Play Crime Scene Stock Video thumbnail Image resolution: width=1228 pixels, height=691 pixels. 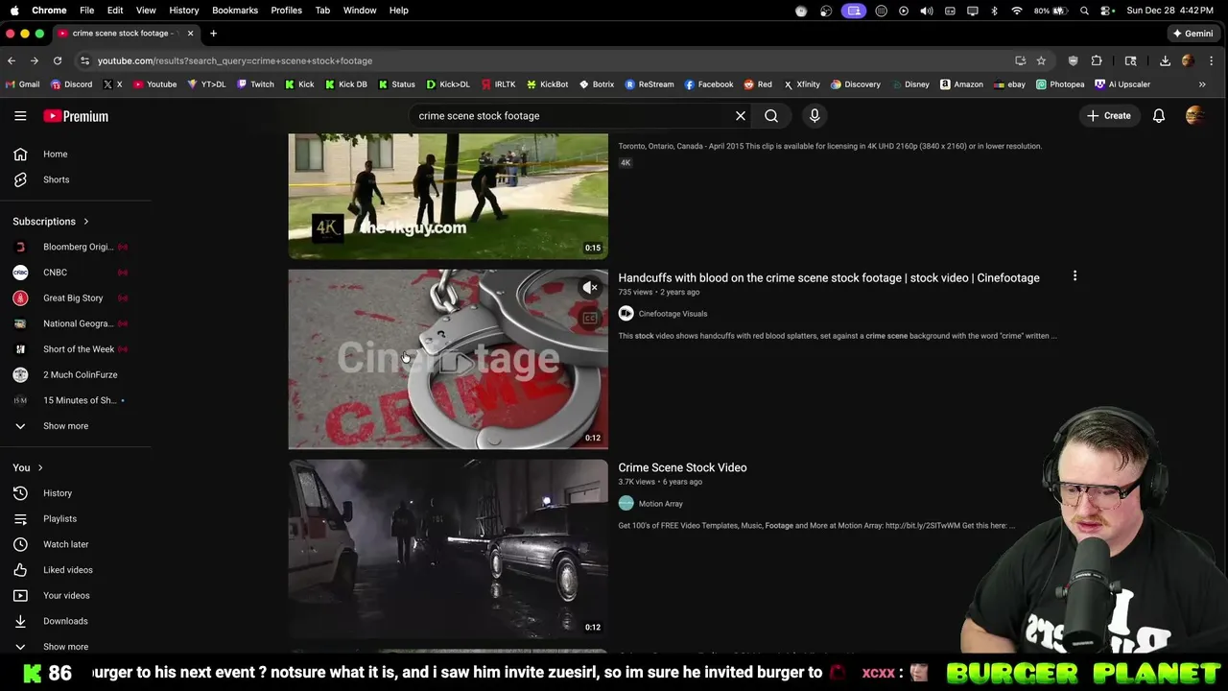448,549
